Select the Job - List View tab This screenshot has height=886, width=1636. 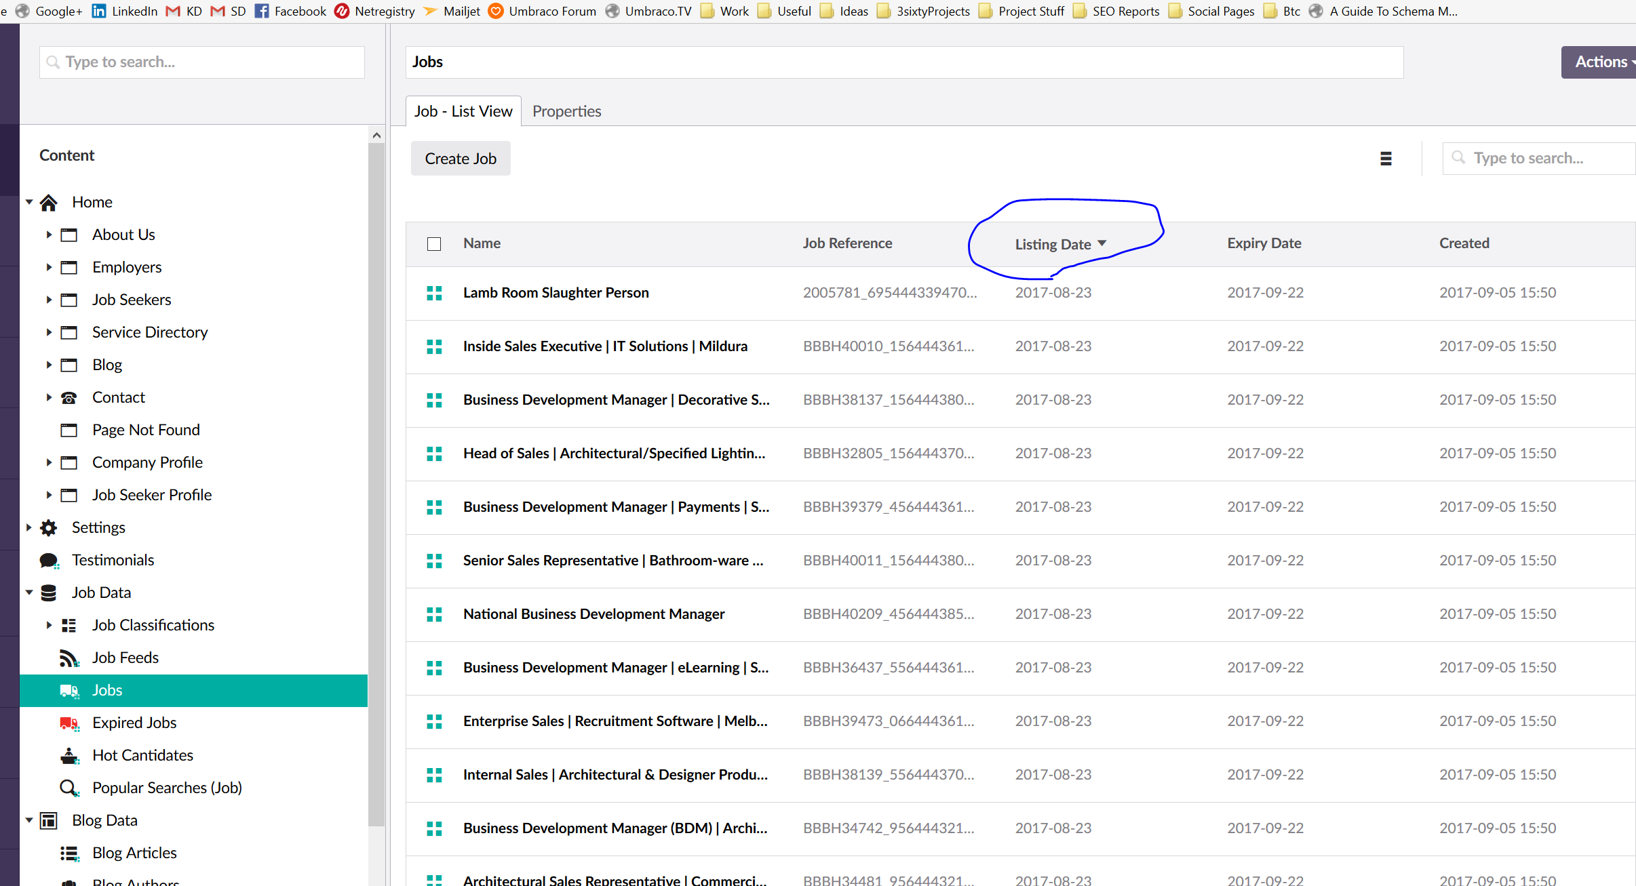point(463,111)
